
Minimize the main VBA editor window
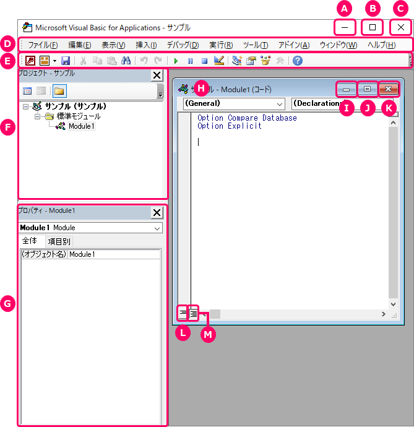pos(345,27)
